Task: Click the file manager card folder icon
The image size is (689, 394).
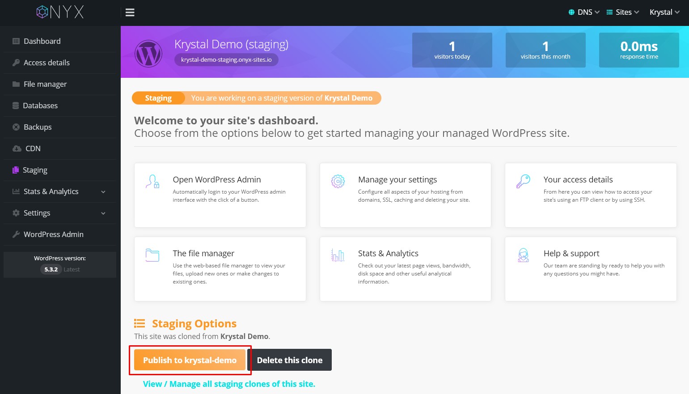Action: click(152, 255)
